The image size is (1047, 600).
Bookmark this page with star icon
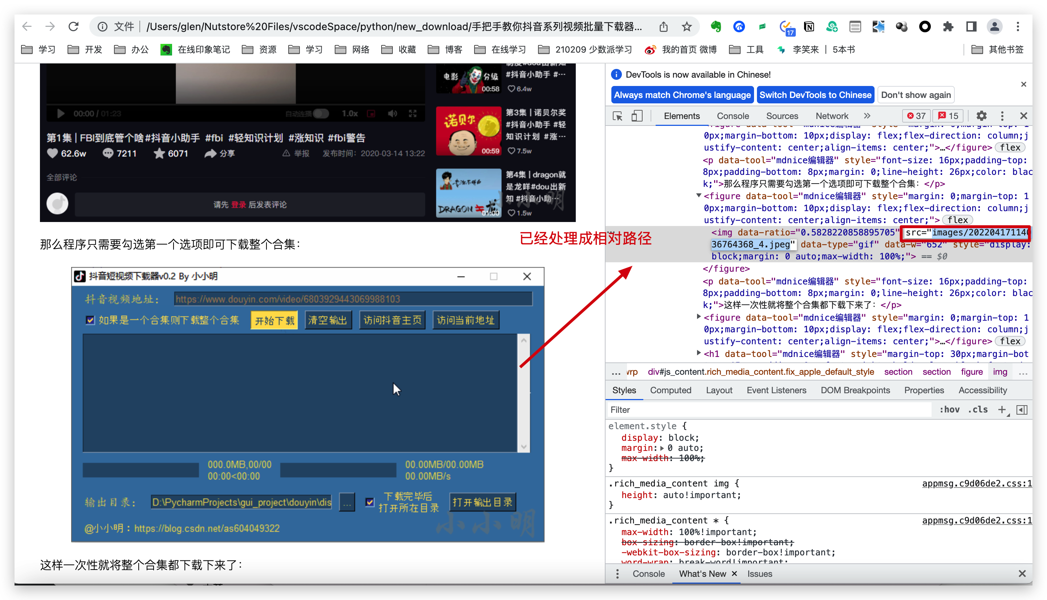pos(687,27)
